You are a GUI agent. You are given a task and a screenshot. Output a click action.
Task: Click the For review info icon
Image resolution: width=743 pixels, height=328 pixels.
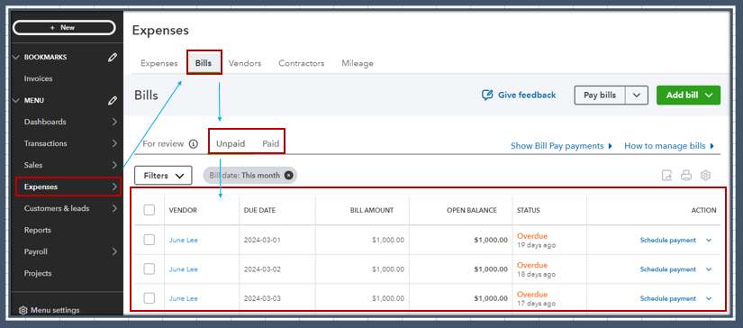click(194, 144)
